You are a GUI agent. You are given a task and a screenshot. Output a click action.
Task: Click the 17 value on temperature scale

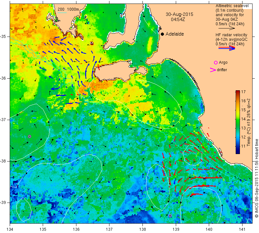tap(243, 92)
